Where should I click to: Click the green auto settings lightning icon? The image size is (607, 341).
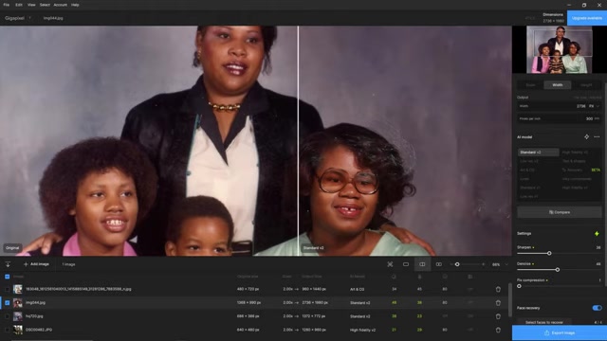pyautogui.click(x=597, y=234)
